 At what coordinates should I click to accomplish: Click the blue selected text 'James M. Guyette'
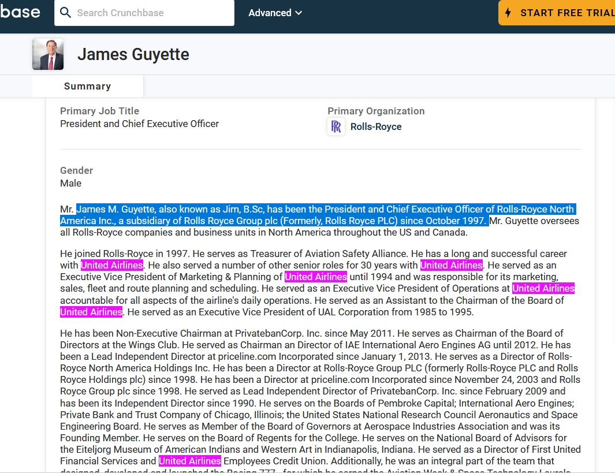[115, 210]
